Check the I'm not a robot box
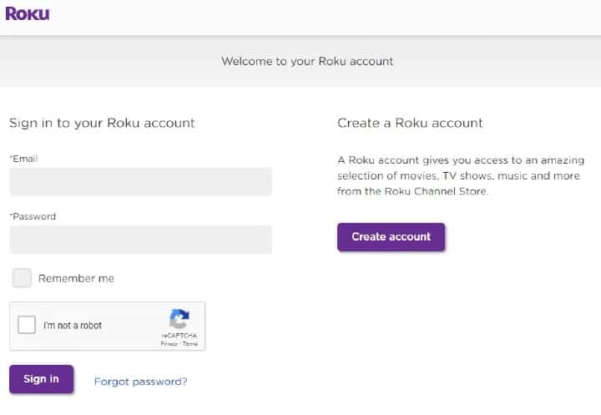The height and width of the screenshot is (415, 601). click(27, 325)
